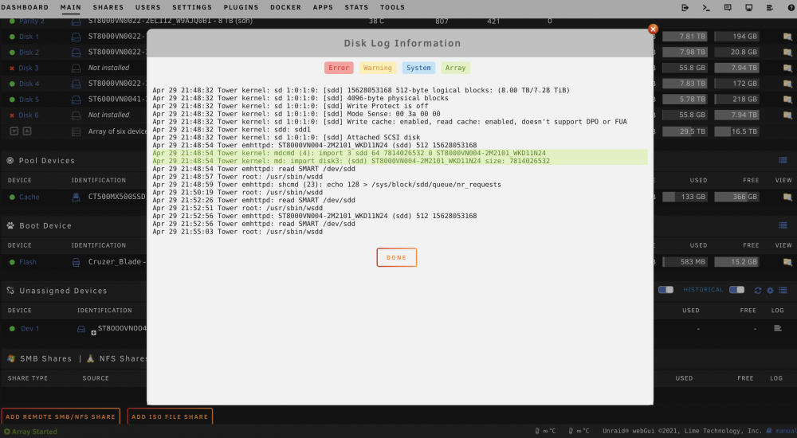
Task: Open Disk 5 drive log icon
Action: click(x=76, y=100)
